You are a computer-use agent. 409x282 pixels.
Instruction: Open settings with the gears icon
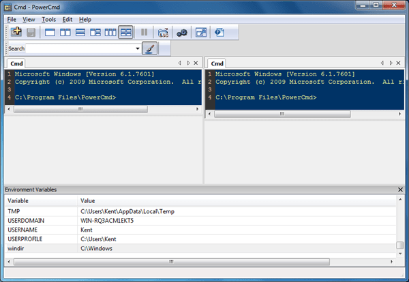click(182, 33)
